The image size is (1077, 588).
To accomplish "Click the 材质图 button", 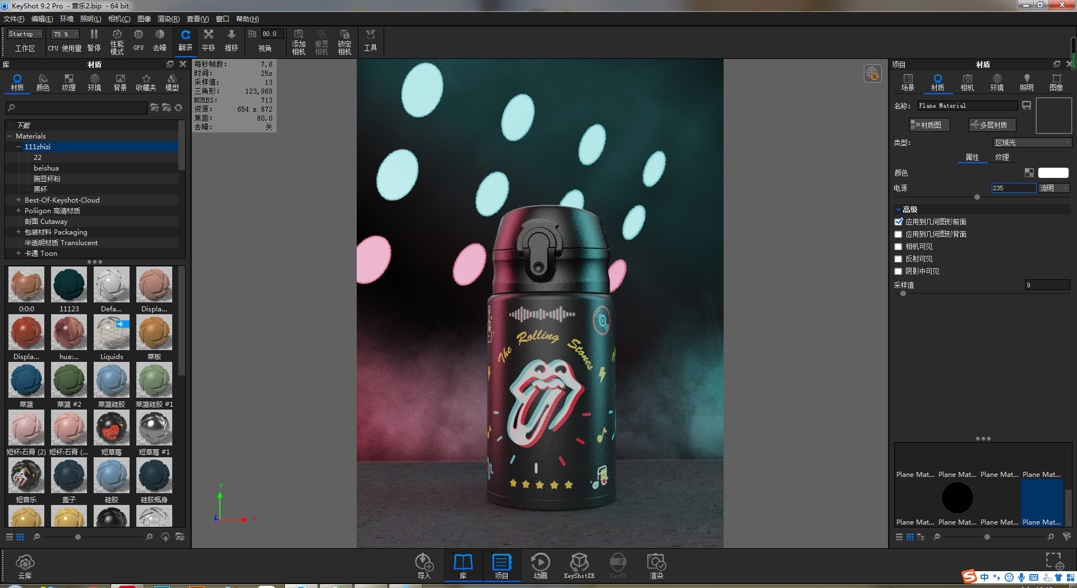I will click(x=929, y=125).
